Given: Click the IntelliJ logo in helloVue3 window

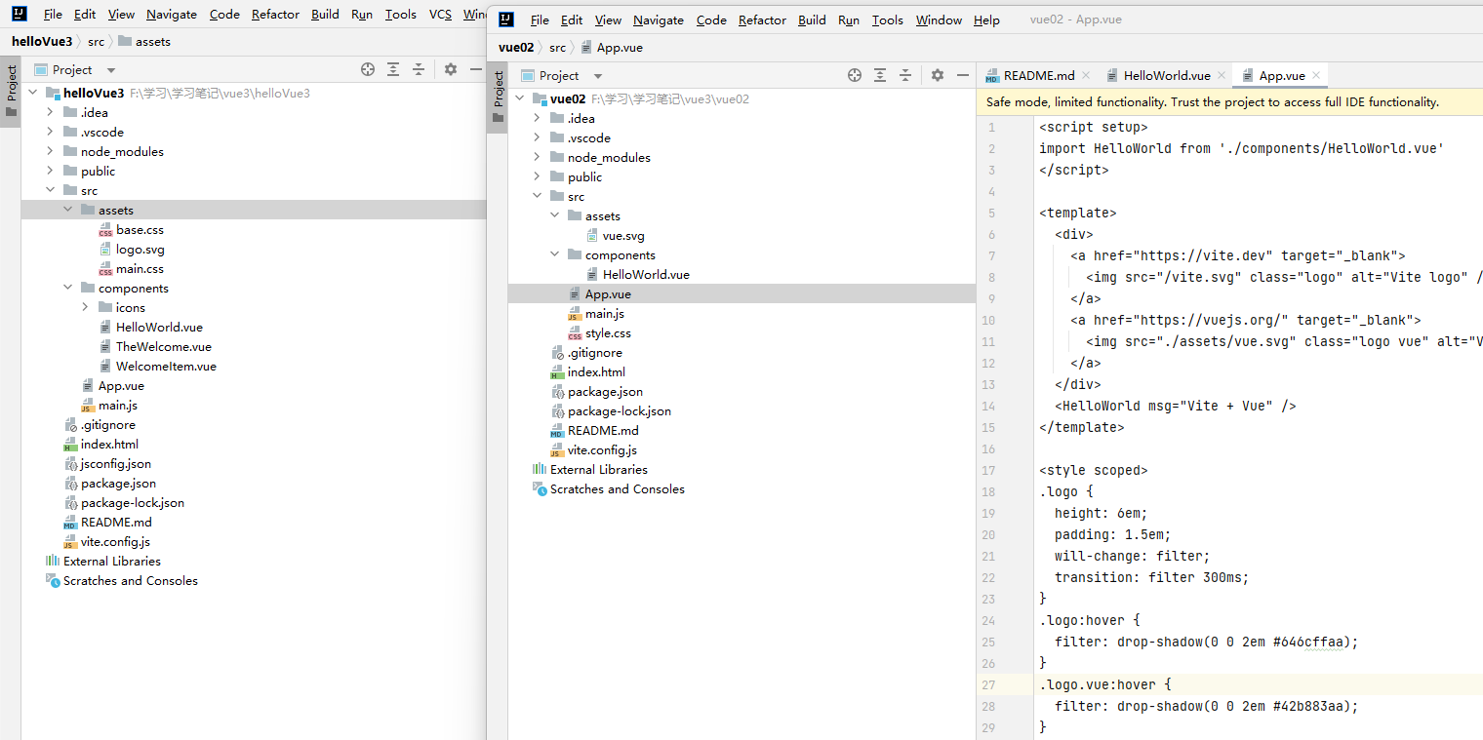Looking at the screenshot, I should (x=19, y=14).
